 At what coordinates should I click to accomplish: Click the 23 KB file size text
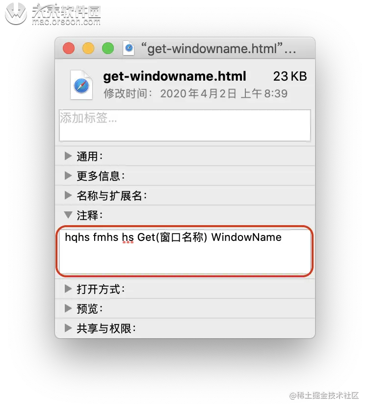[290, 76]
